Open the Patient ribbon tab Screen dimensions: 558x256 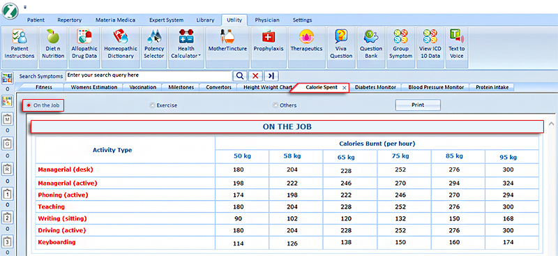pos(36,20)
